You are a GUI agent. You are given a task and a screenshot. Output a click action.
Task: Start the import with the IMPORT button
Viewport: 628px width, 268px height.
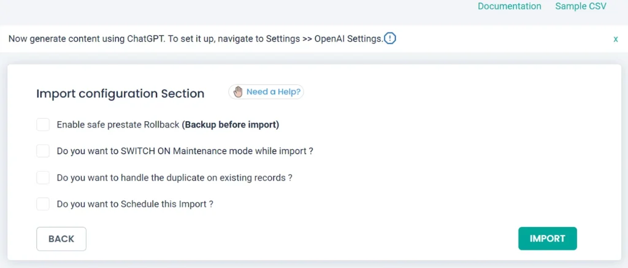[x=547, y=239]
